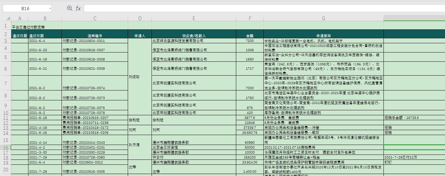Click amount cell 1717
This screenshot has width=445, height=176.
pos(250,69)
